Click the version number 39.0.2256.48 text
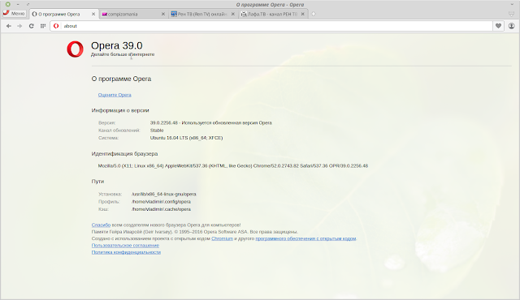520x300 pixels. point(164,122)
